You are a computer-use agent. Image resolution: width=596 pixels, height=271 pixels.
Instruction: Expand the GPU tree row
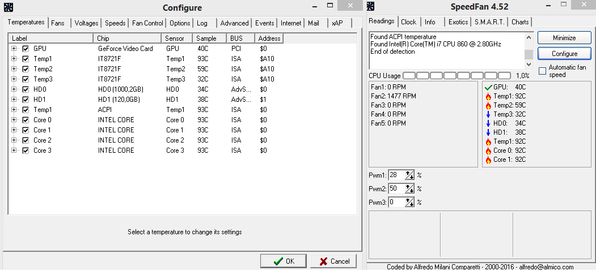[x=14, y=49]
